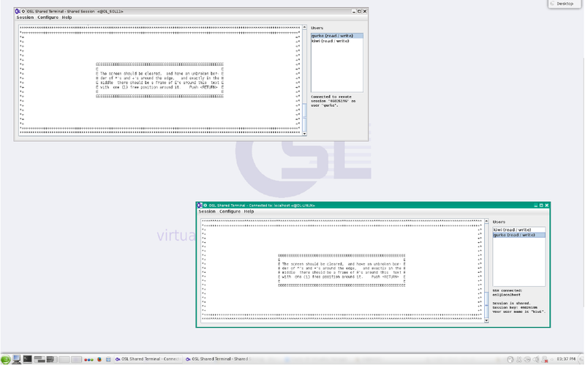This screenshot has width=585, height=365.
Task: Click terminal text area in localhost window
Action: coord(342,271)
